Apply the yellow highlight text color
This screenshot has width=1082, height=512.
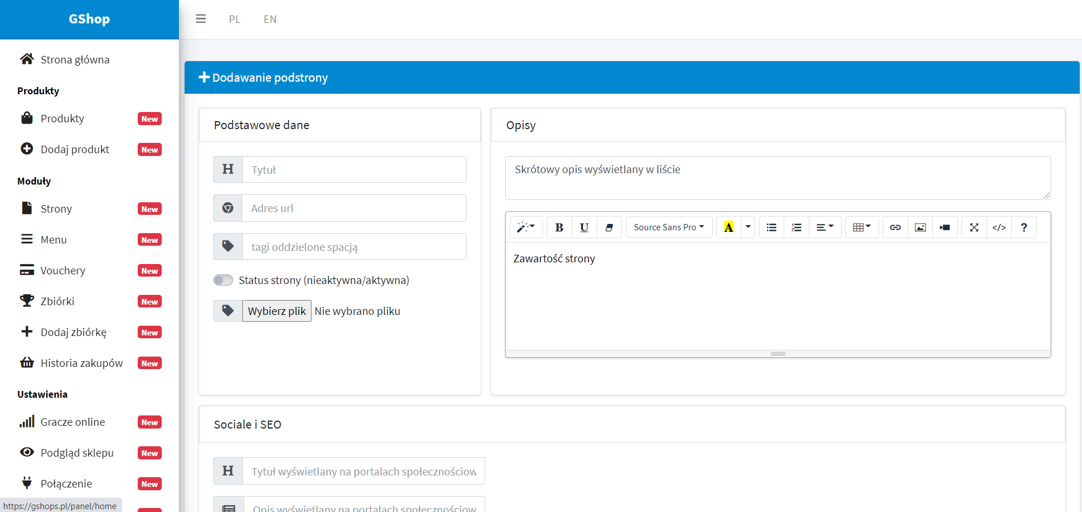(x=728, y=227)
